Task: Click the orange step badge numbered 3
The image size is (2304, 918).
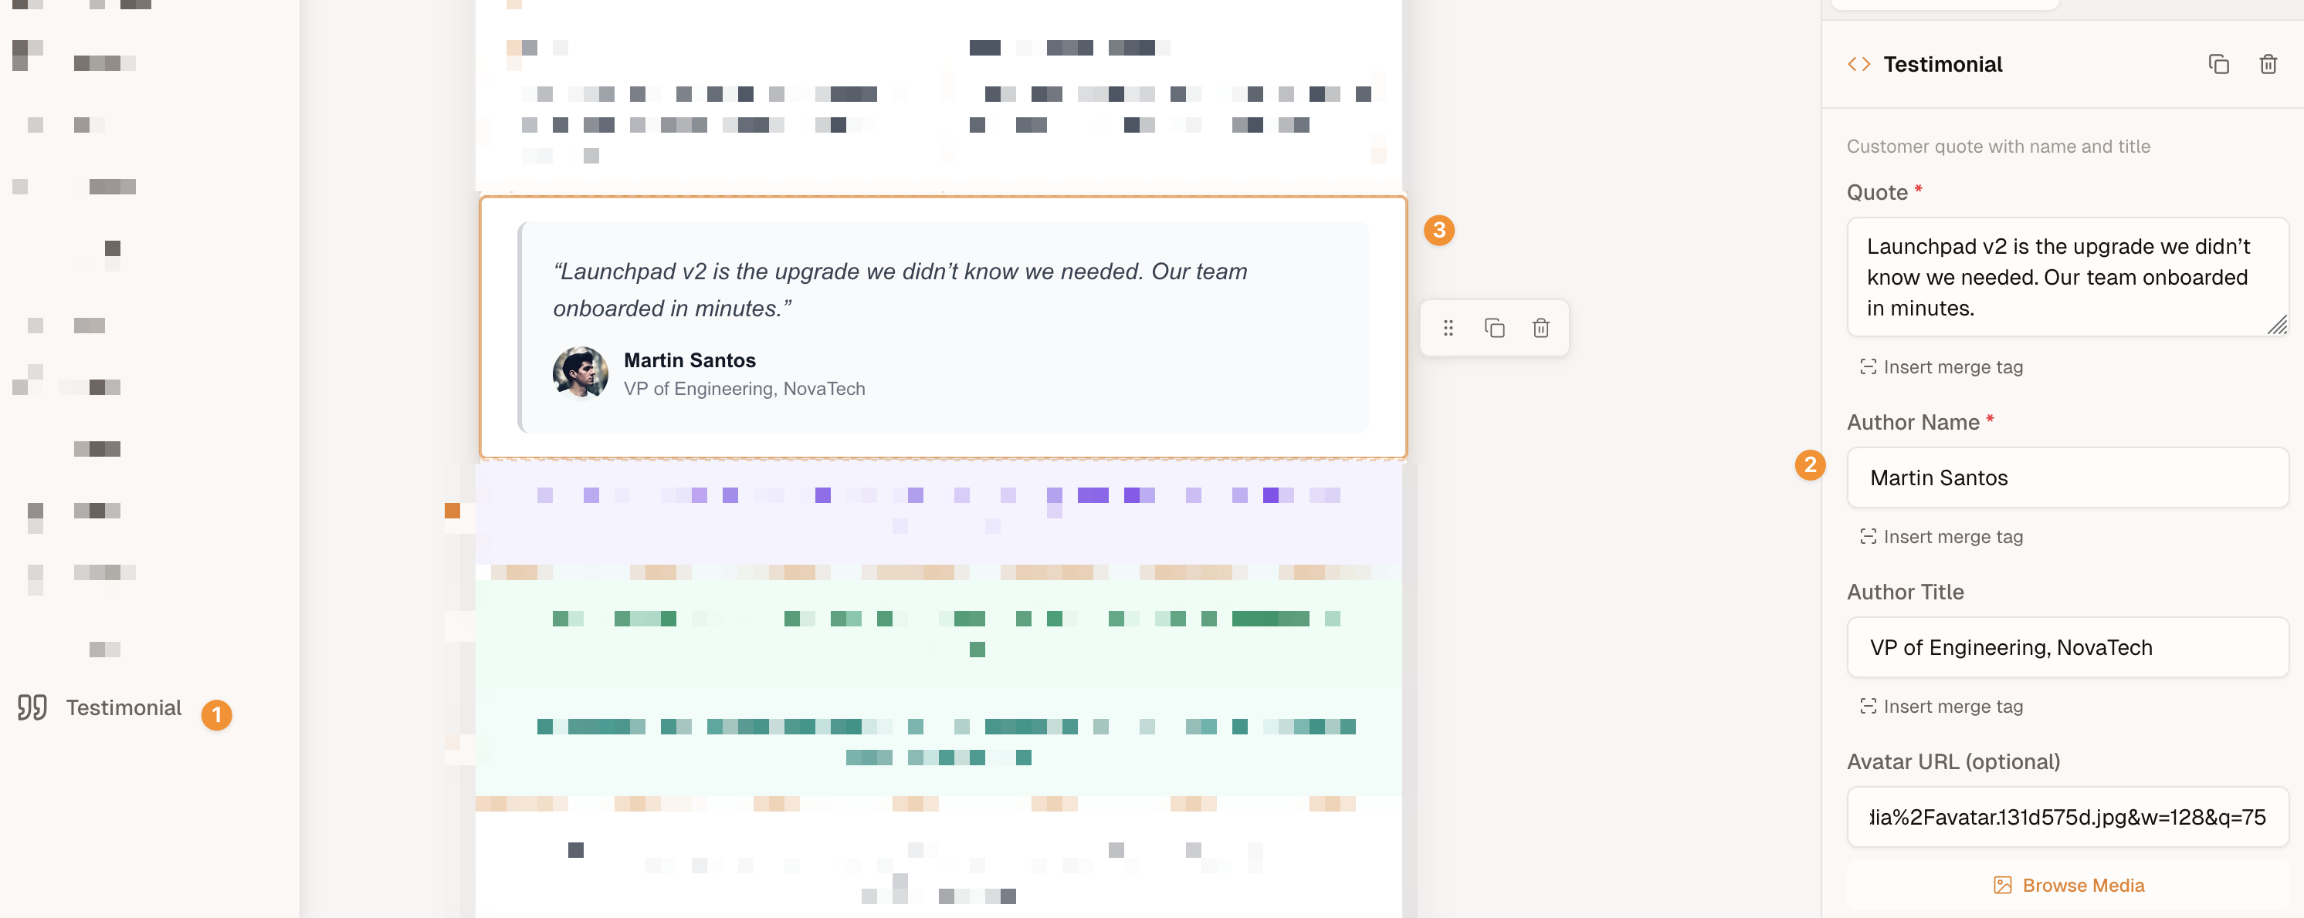Action: point(1438,231)
